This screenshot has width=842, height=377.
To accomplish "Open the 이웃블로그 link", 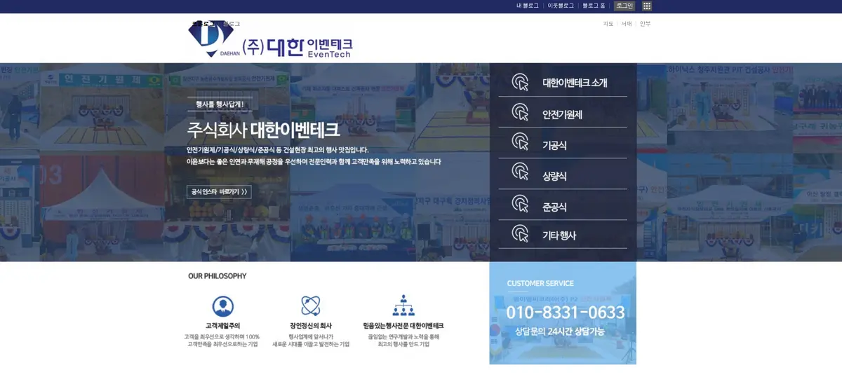I will pyautogui.click(x=561, y=6).
